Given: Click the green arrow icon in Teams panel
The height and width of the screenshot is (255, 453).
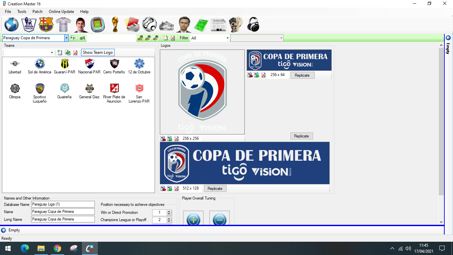Looking at the screenshot, I should tap(68, 52).
